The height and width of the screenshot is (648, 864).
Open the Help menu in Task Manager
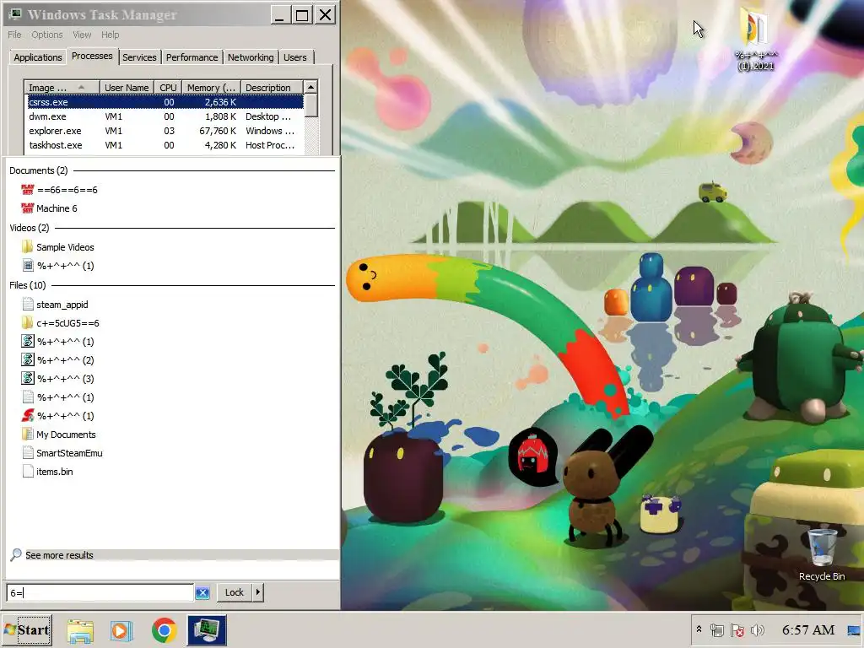click(110, 35)
